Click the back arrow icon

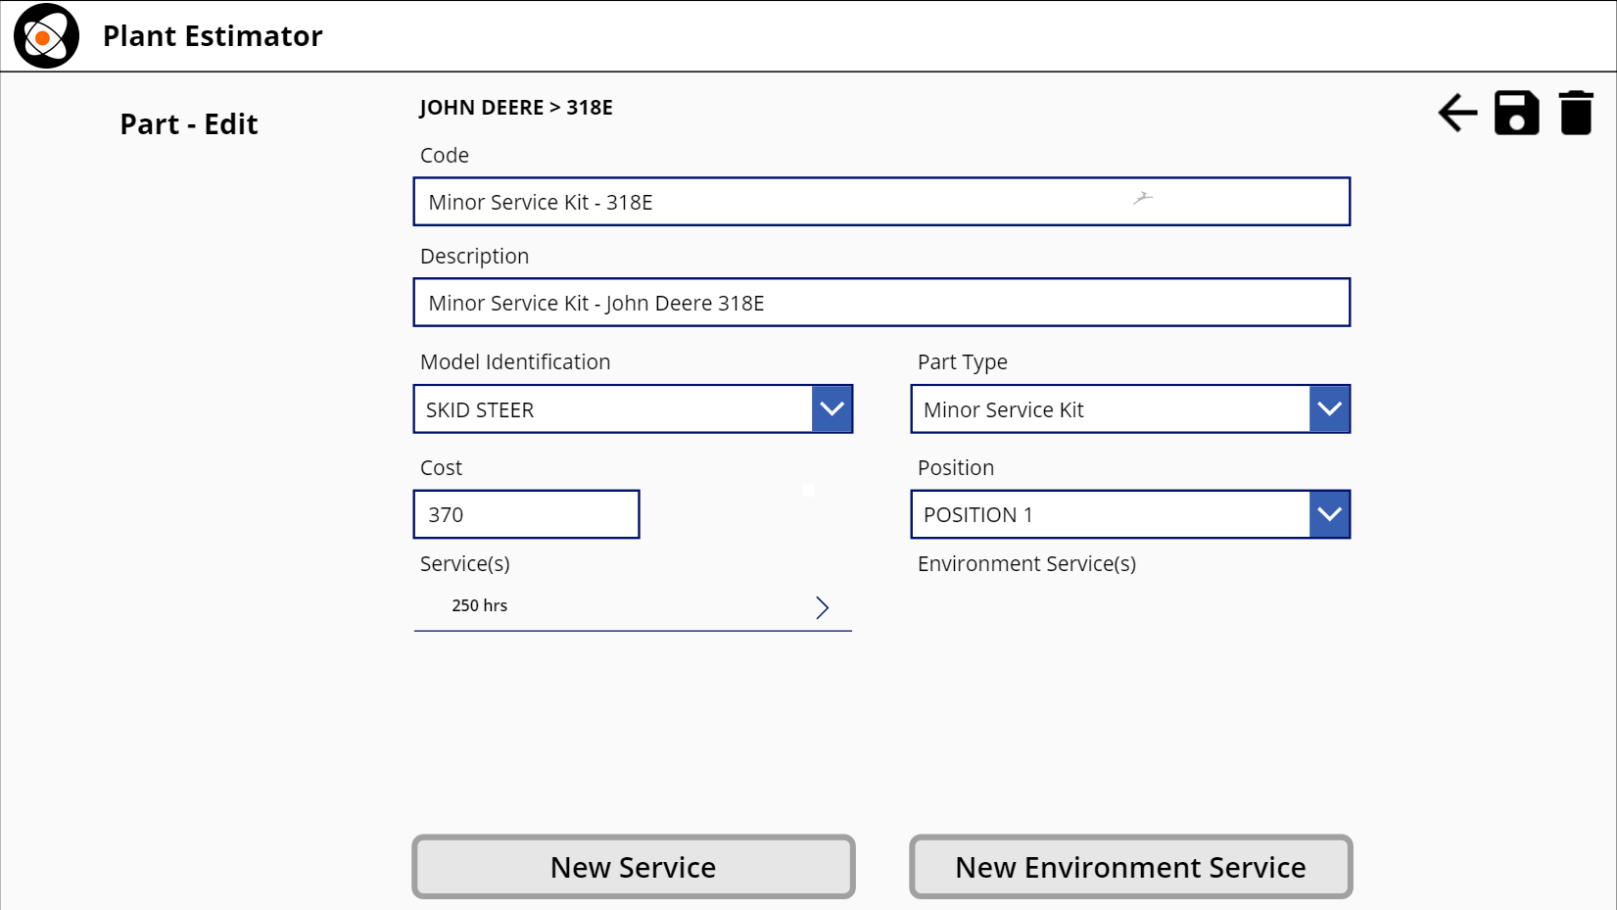[x=1457, y=113]
